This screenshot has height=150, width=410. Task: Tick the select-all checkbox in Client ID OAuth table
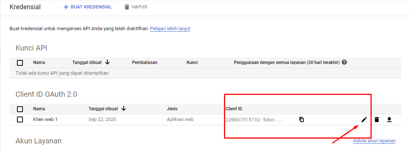(x=20, y=109)
